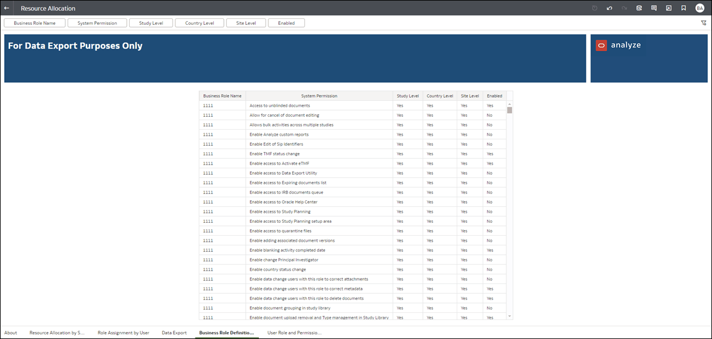Switch to Resource Allocation by S... tab
Screen dimensions: 712x339
(x=57, y=333)
